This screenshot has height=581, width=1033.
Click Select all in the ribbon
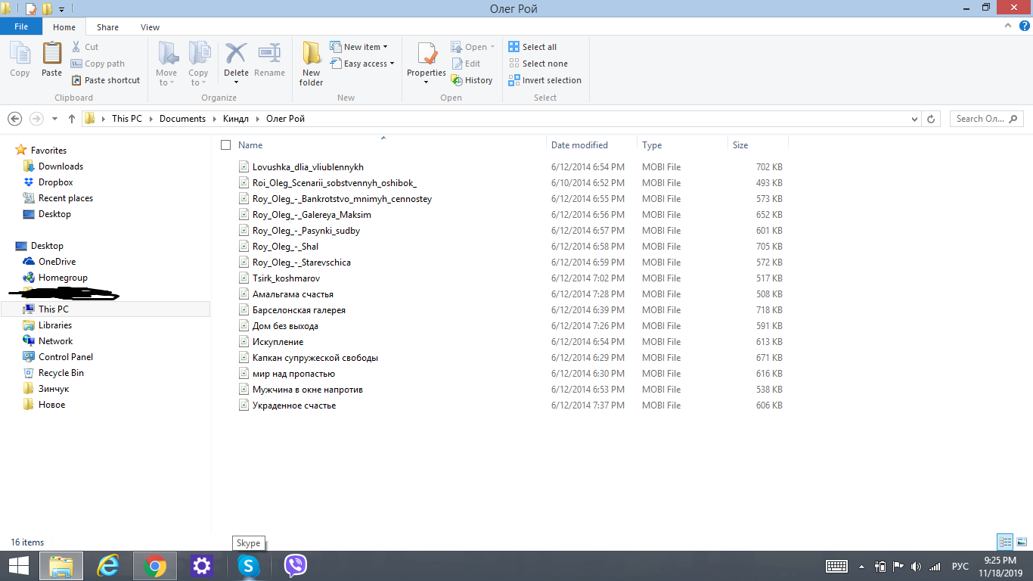point(533,47)
